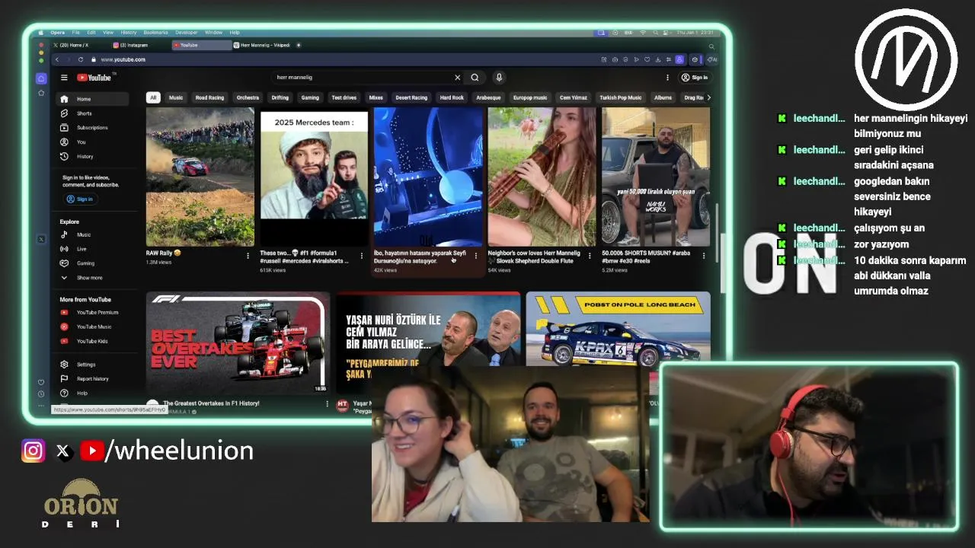The image size is (975, 548).
Task: Click the Sign in button at top right
Action: pyautogui.click(x=695, y=78)
